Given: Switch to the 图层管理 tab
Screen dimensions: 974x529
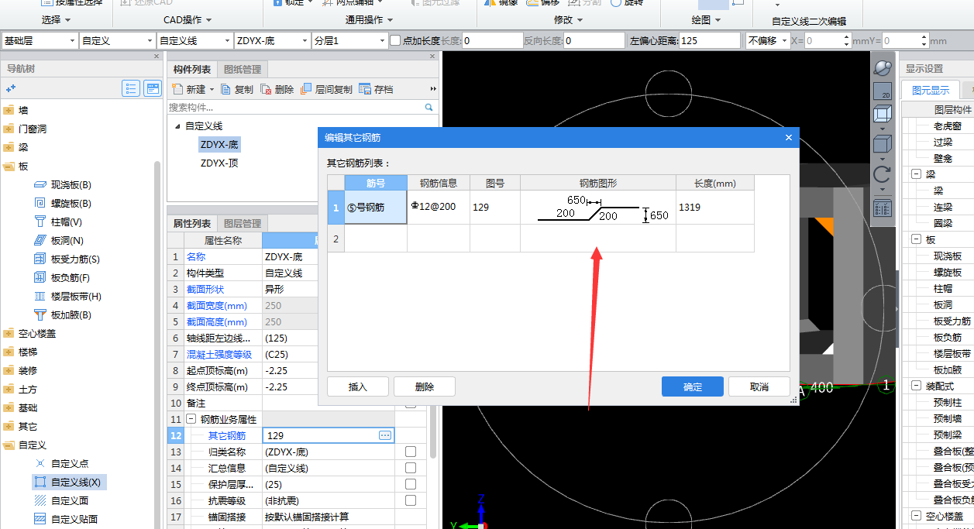Looking at the screenshot, I should click(243, 223).
